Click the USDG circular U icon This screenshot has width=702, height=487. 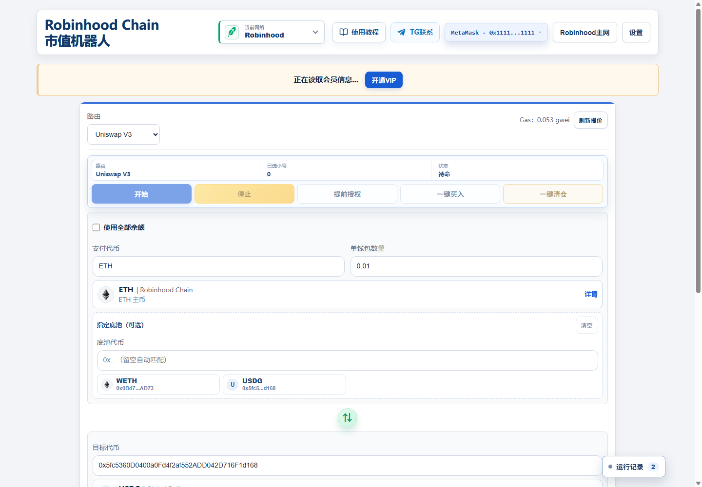(233, 385)
